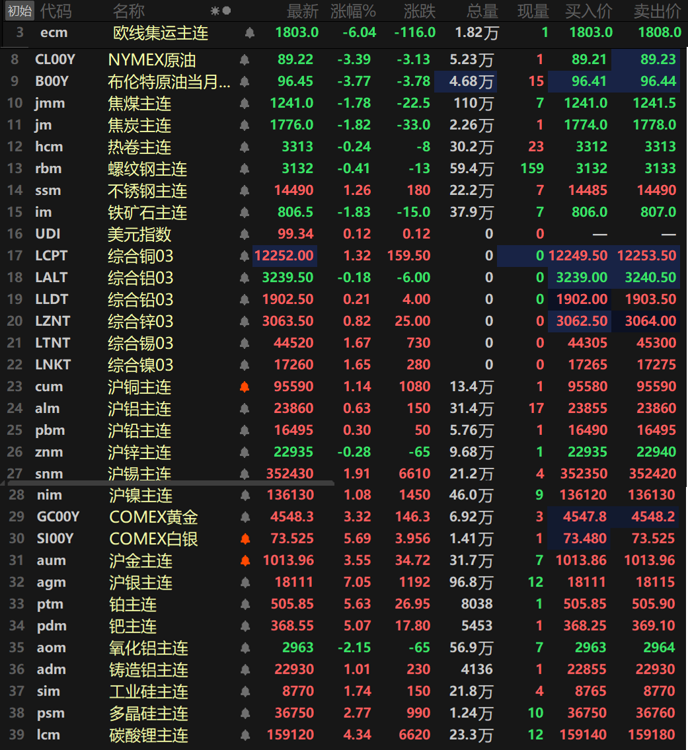Image resolution: width=688 pixels, height=750 pixels.
Task: Click the bell icon beside COMEX黄金
Action: tap(245, 517)
